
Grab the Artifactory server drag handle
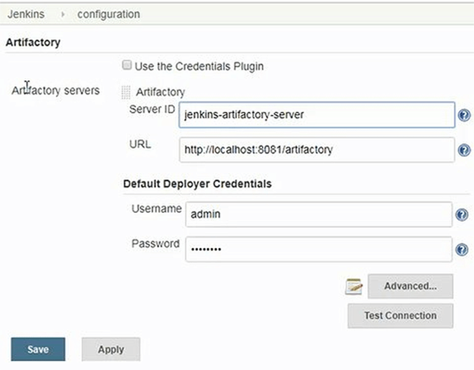[x=126, y=92]
